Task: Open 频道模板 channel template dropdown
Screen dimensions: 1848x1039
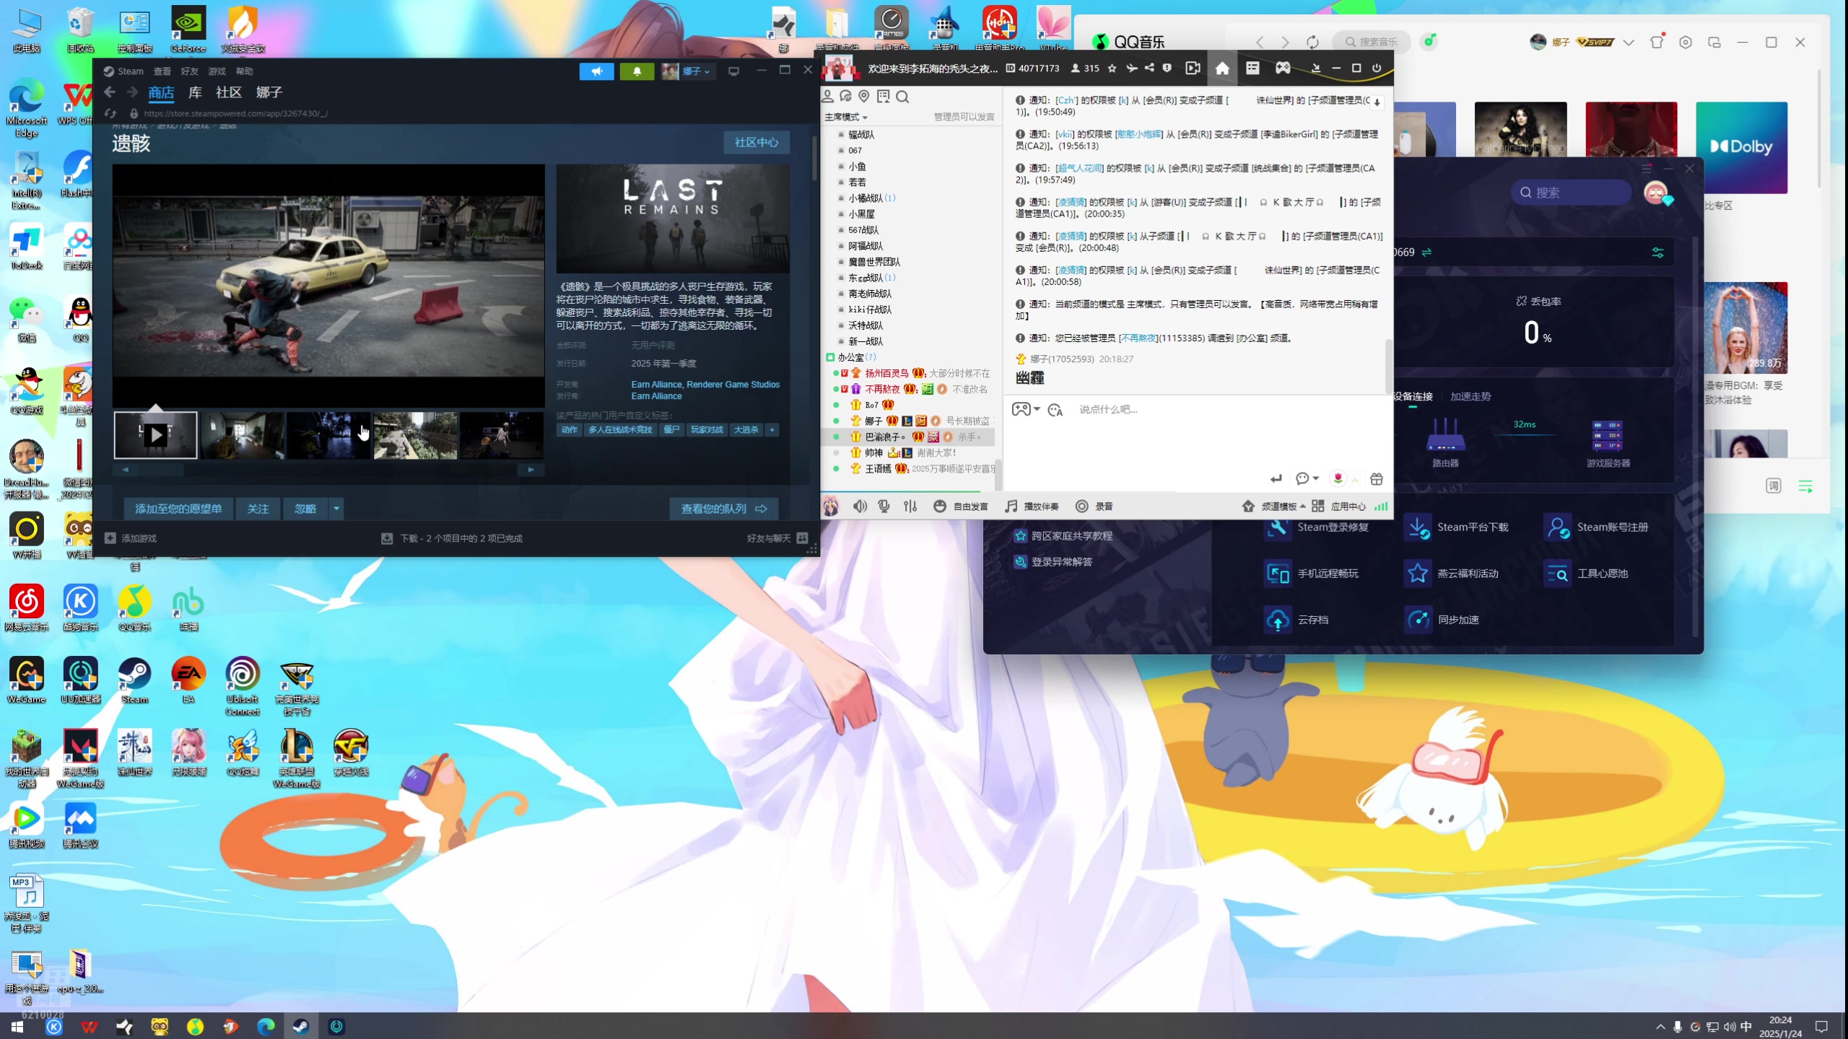Action: pyautogui.click(x=1274, y=507)
